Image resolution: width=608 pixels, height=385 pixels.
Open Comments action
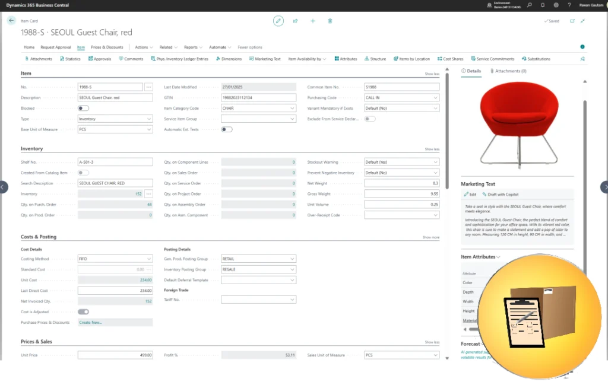[131, 59]
